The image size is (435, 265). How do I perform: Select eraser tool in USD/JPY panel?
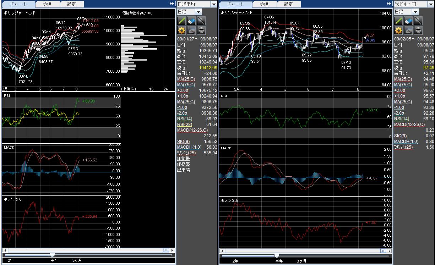point(408,21)
